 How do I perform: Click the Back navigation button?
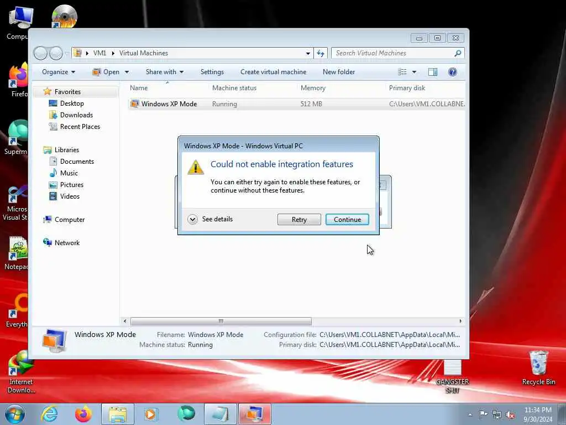[40, 54]
